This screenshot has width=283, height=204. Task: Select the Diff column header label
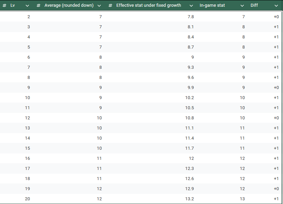[254, 5]
